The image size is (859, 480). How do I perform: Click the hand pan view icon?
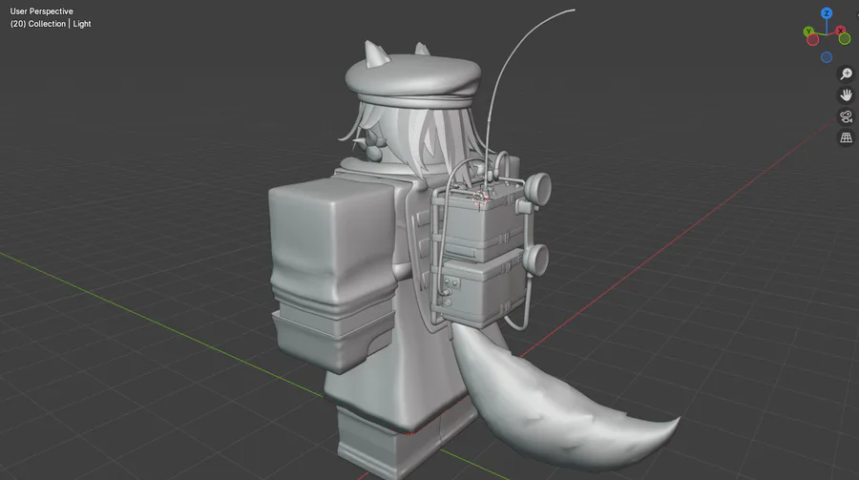pyautogui.click(x=847, y=94)
